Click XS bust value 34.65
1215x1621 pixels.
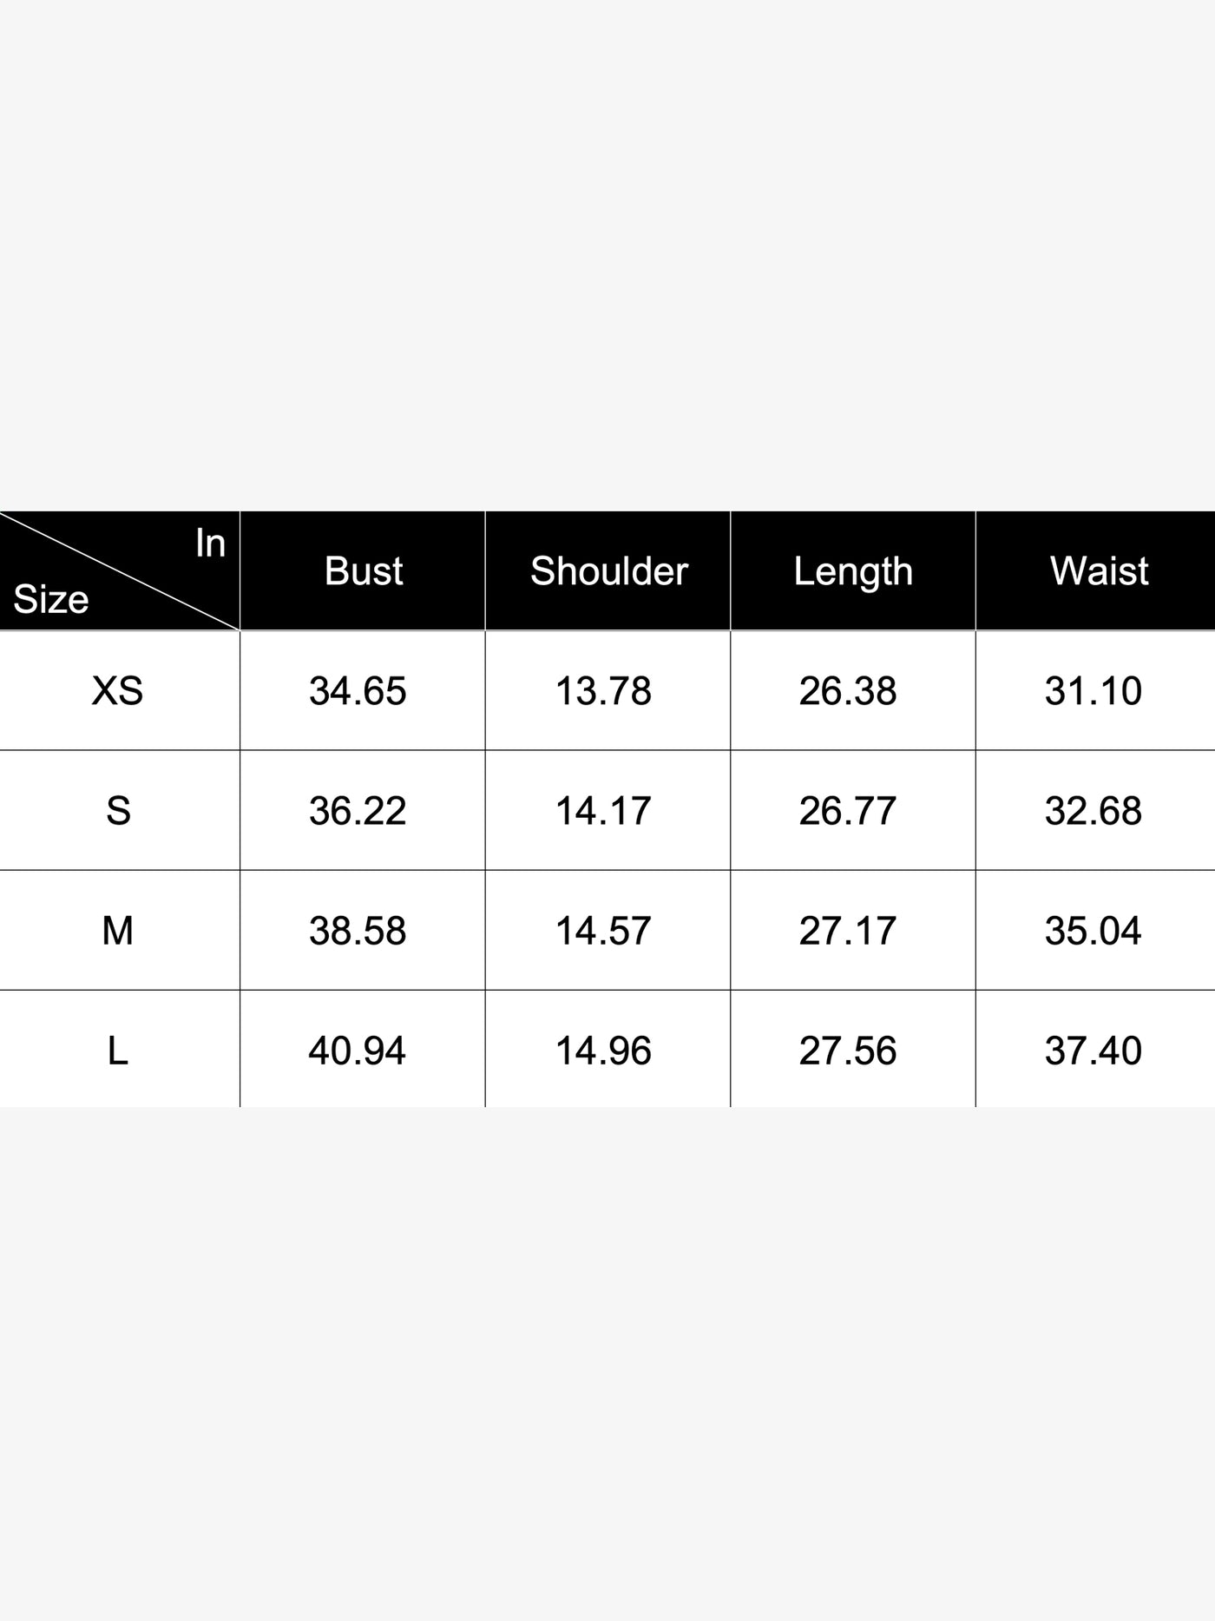[358, 690]
